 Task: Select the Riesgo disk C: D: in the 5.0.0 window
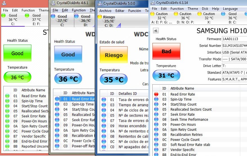coord(109,21)
